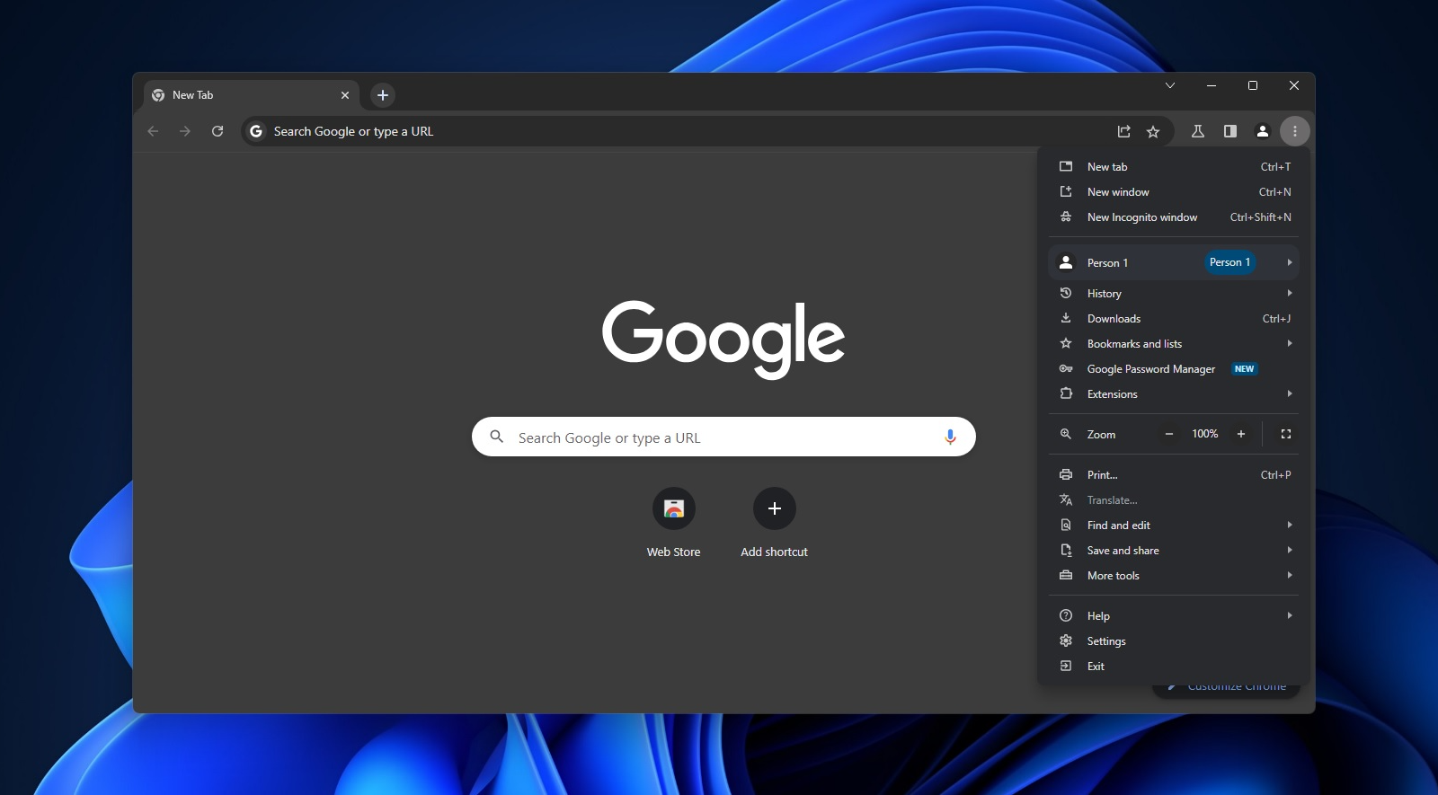Click the Person 1 blue badge

point(1229,262)
